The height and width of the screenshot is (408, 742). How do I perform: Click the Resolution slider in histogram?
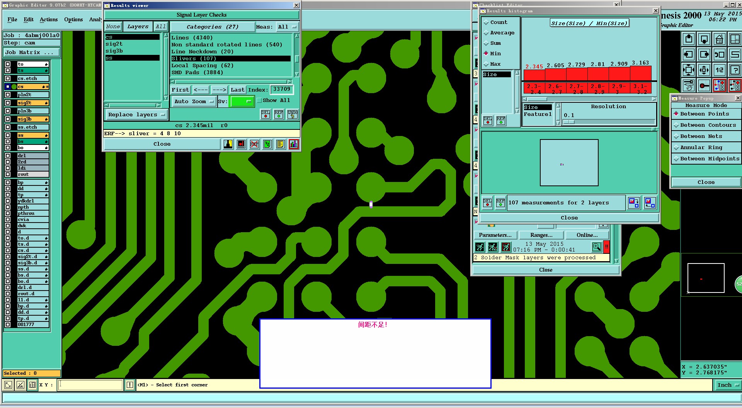pos(609,122)
